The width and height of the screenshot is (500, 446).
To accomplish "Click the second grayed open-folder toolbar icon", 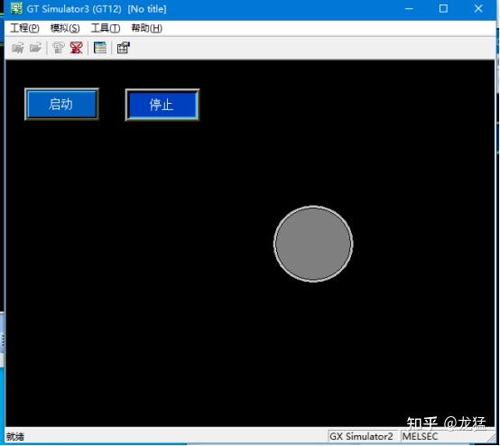I will 36,48.
